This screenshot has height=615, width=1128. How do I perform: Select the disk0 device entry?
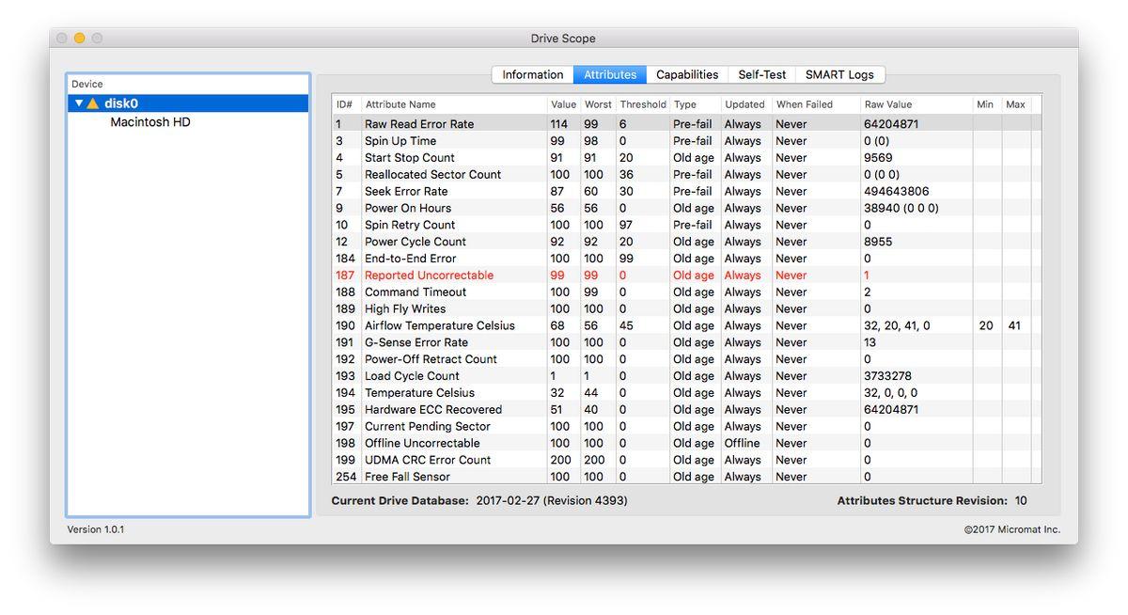(x=121, y=103)
